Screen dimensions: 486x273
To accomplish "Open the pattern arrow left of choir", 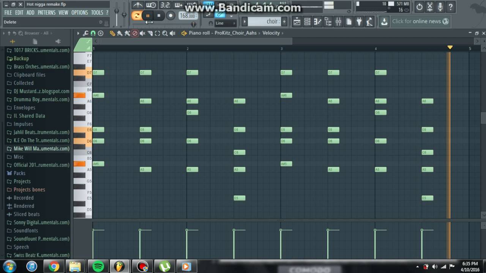I will pos(245,22).
